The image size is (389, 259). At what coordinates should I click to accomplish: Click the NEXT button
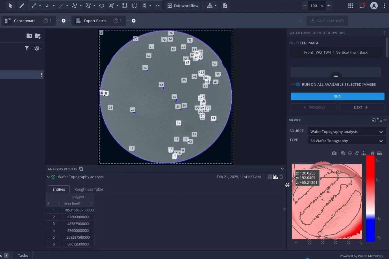tap(361, 107)
